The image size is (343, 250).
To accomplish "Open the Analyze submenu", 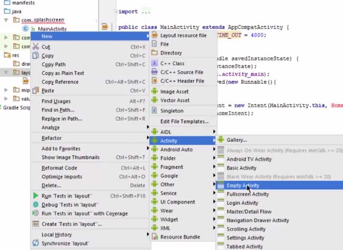I will click(x=91, y=127).
